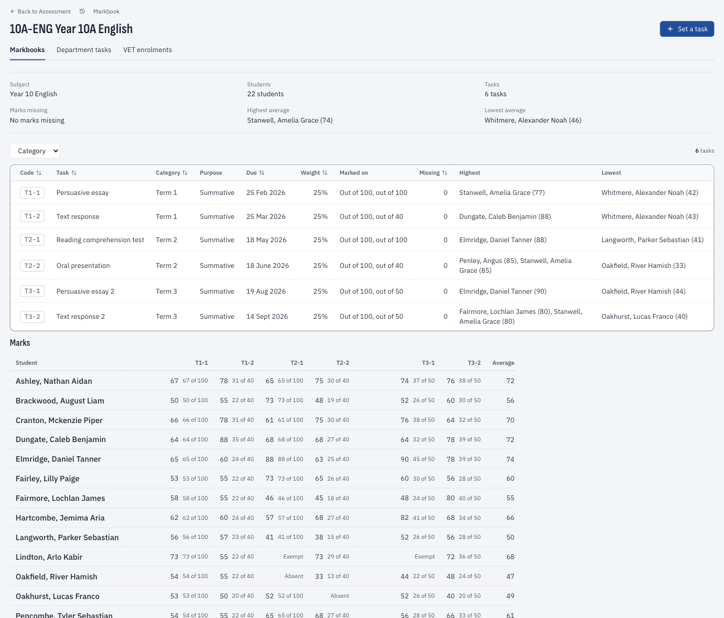Click the back arrow icon beside Back to Assessment

[12, 12]
